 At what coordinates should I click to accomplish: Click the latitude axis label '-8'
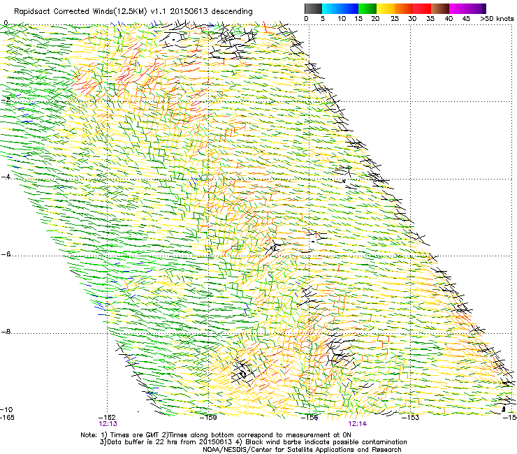point(6,332)
